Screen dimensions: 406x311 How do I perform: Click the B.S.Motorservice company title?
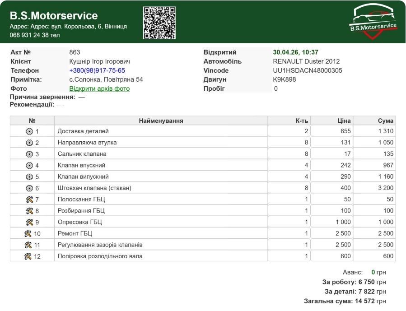pyautogui.click(x=54, y=16)
